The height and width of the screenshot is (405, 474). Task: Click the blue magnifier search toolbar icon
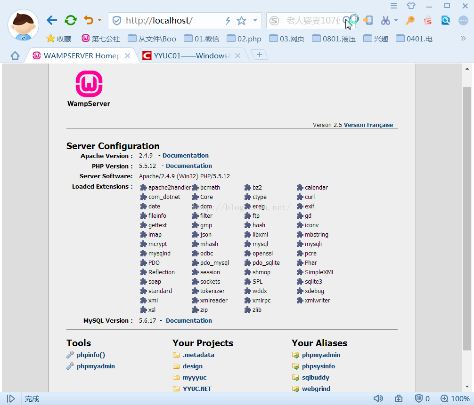pos(446,21)
